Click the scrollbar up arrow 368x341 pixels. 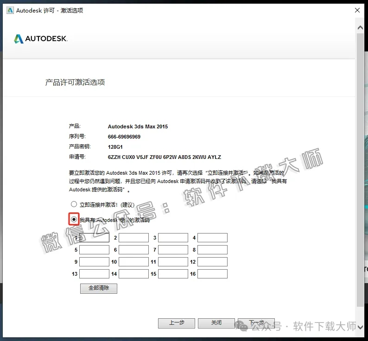pos(360,28)
